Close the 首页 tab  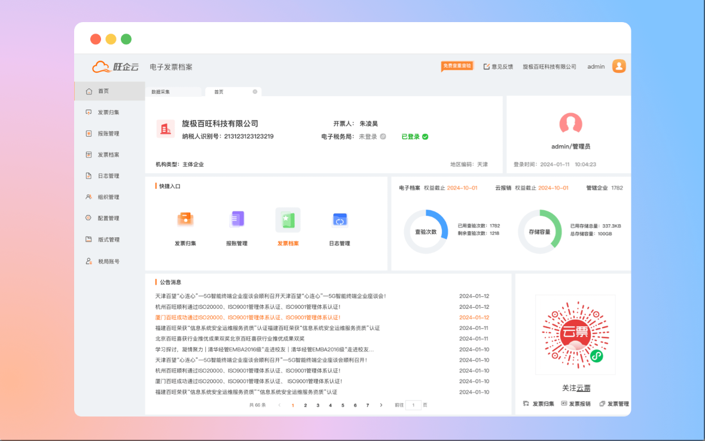click(255, 91)
